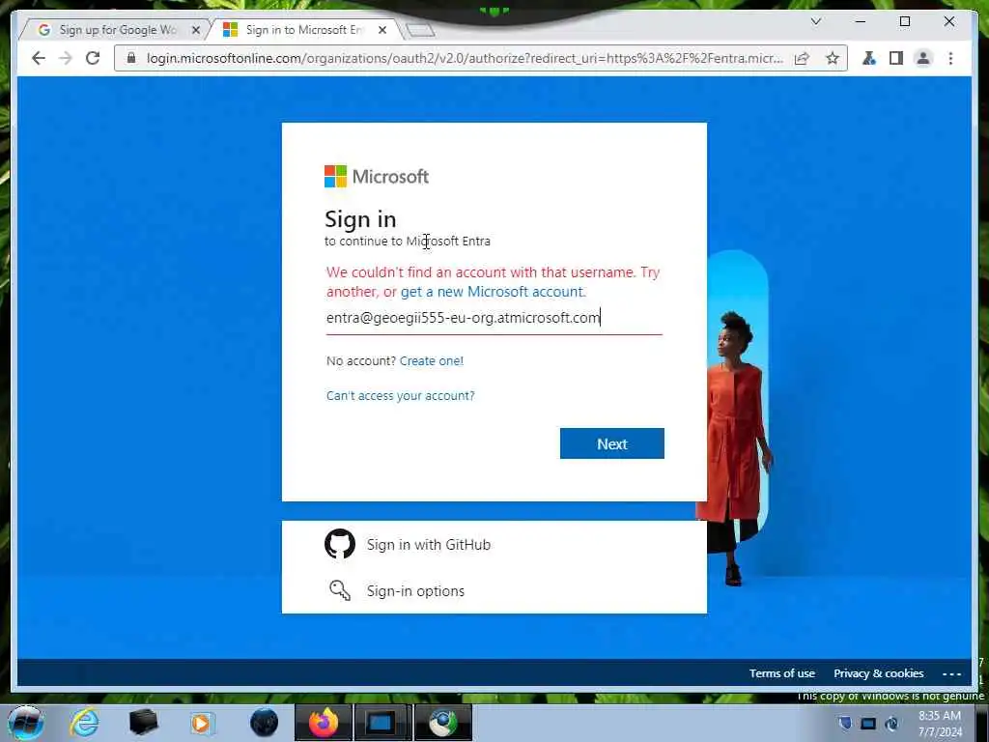
Task: Switch to Firefox in the taskbar
Action: coord(324,723)
